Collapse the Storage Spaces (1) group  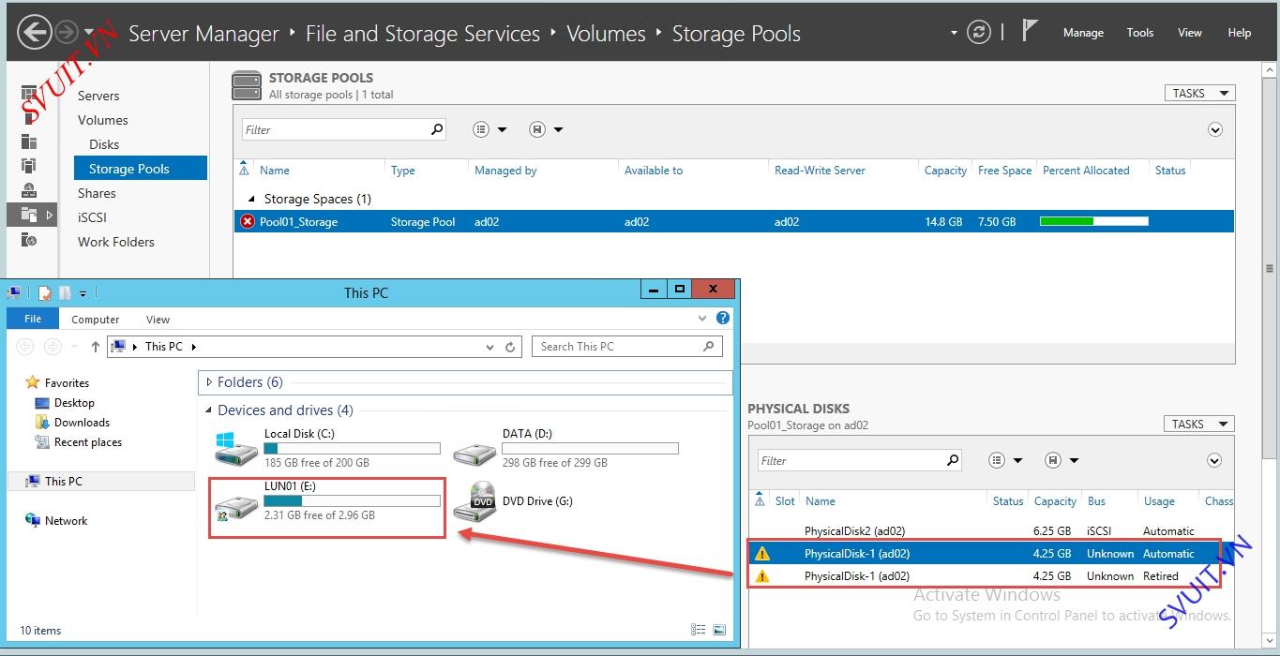pyautogui.click(x=250, y=200)
